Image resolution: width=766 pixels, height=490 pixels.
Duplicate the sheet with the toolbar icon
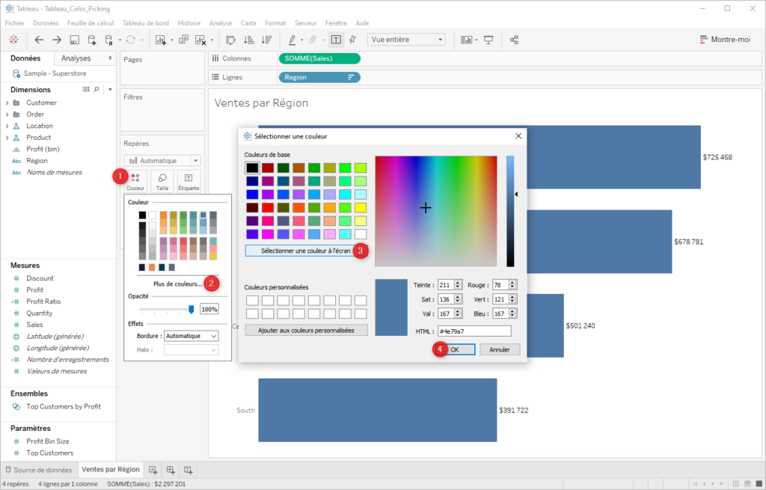[184, 40]
